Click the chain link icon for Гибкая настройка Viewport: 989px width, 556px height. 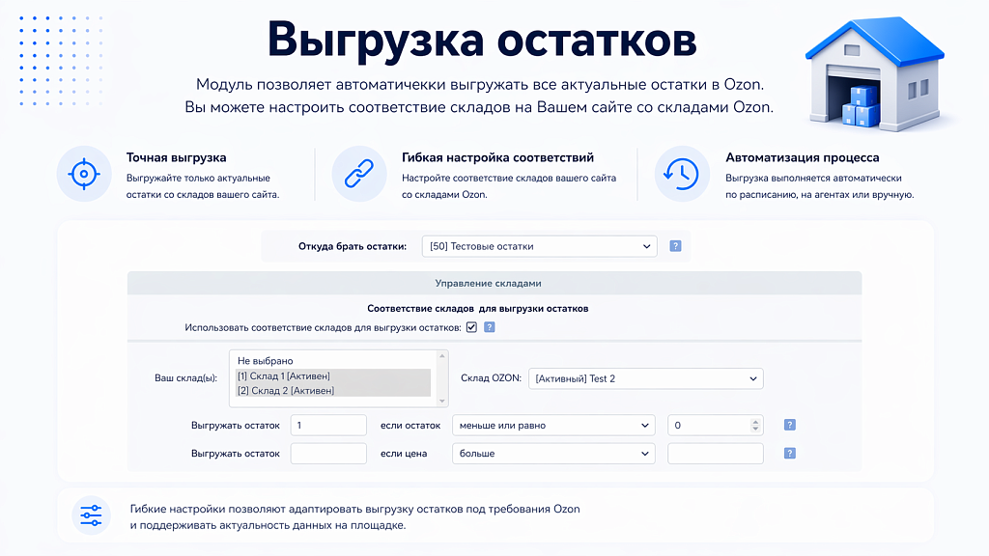click(359, 174)
